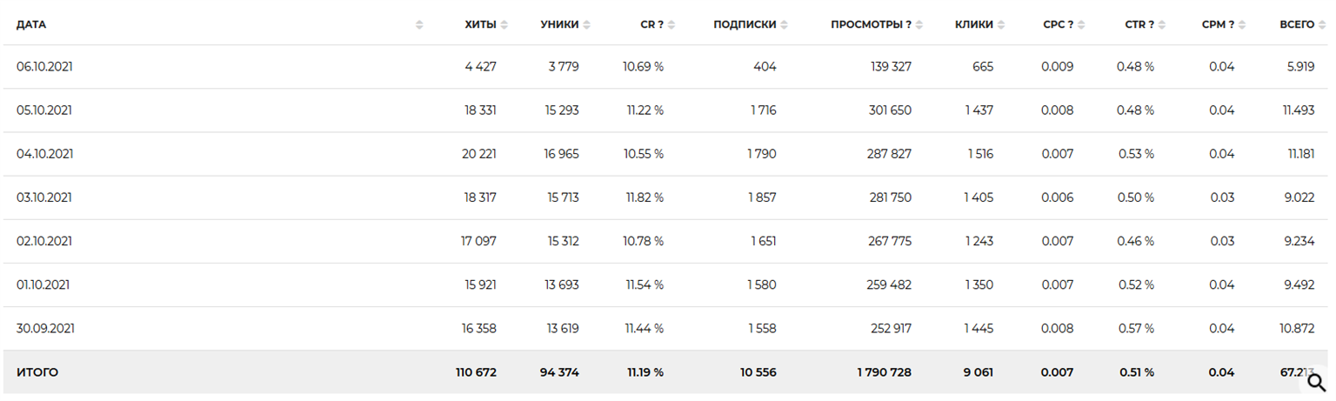
Task: Click the CTR sort arrows
Action: point(1162,25)
